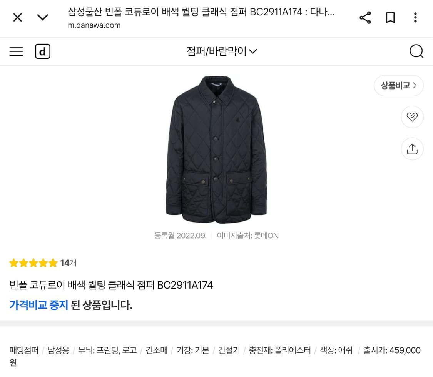Viewport: 433px width, 377px height.
Task: Open 상품비교 product comparison
Action: (x=398, y=85)
